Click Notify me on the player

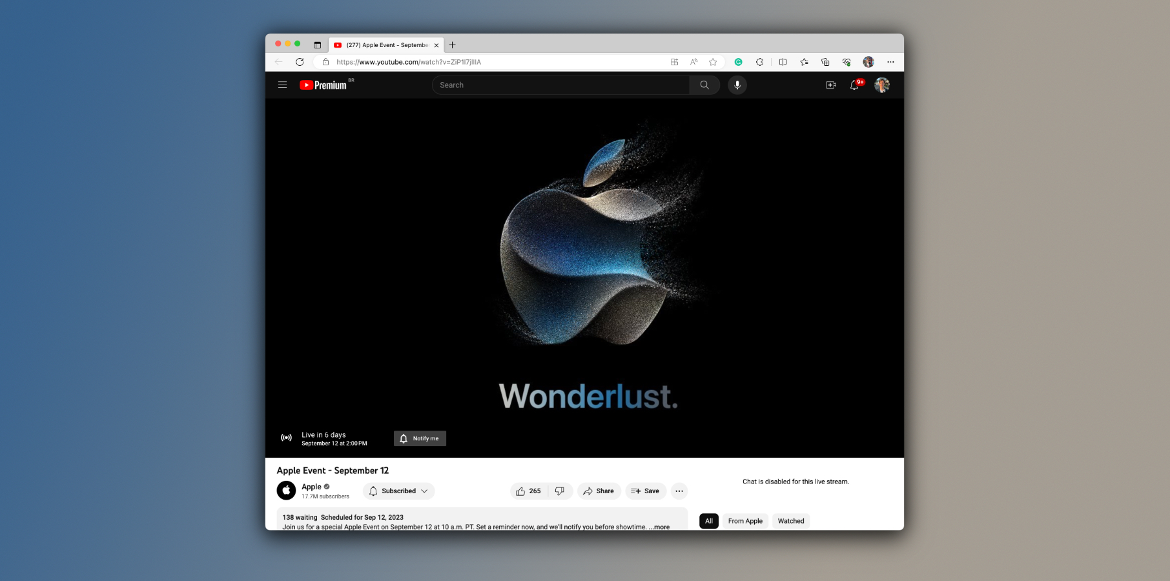click(x=420, y=438)
